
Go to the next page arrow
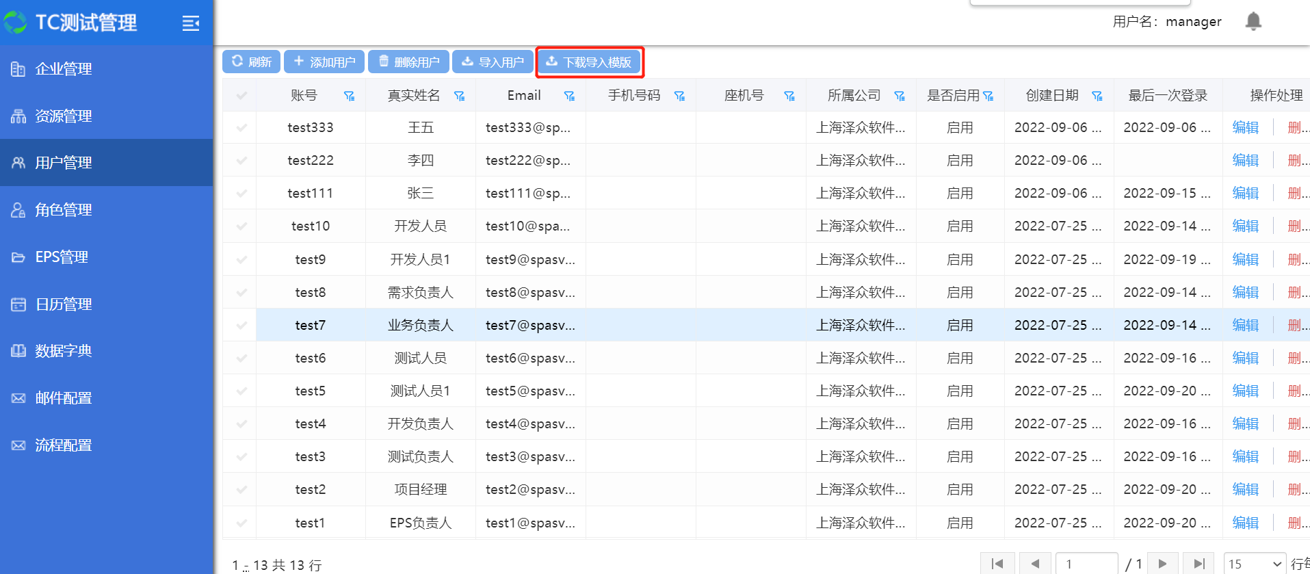1162,564
